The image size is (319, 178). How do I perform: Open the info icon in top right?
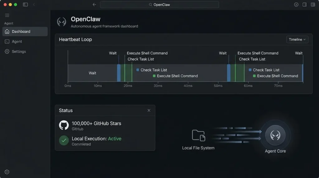coord(296,4)
